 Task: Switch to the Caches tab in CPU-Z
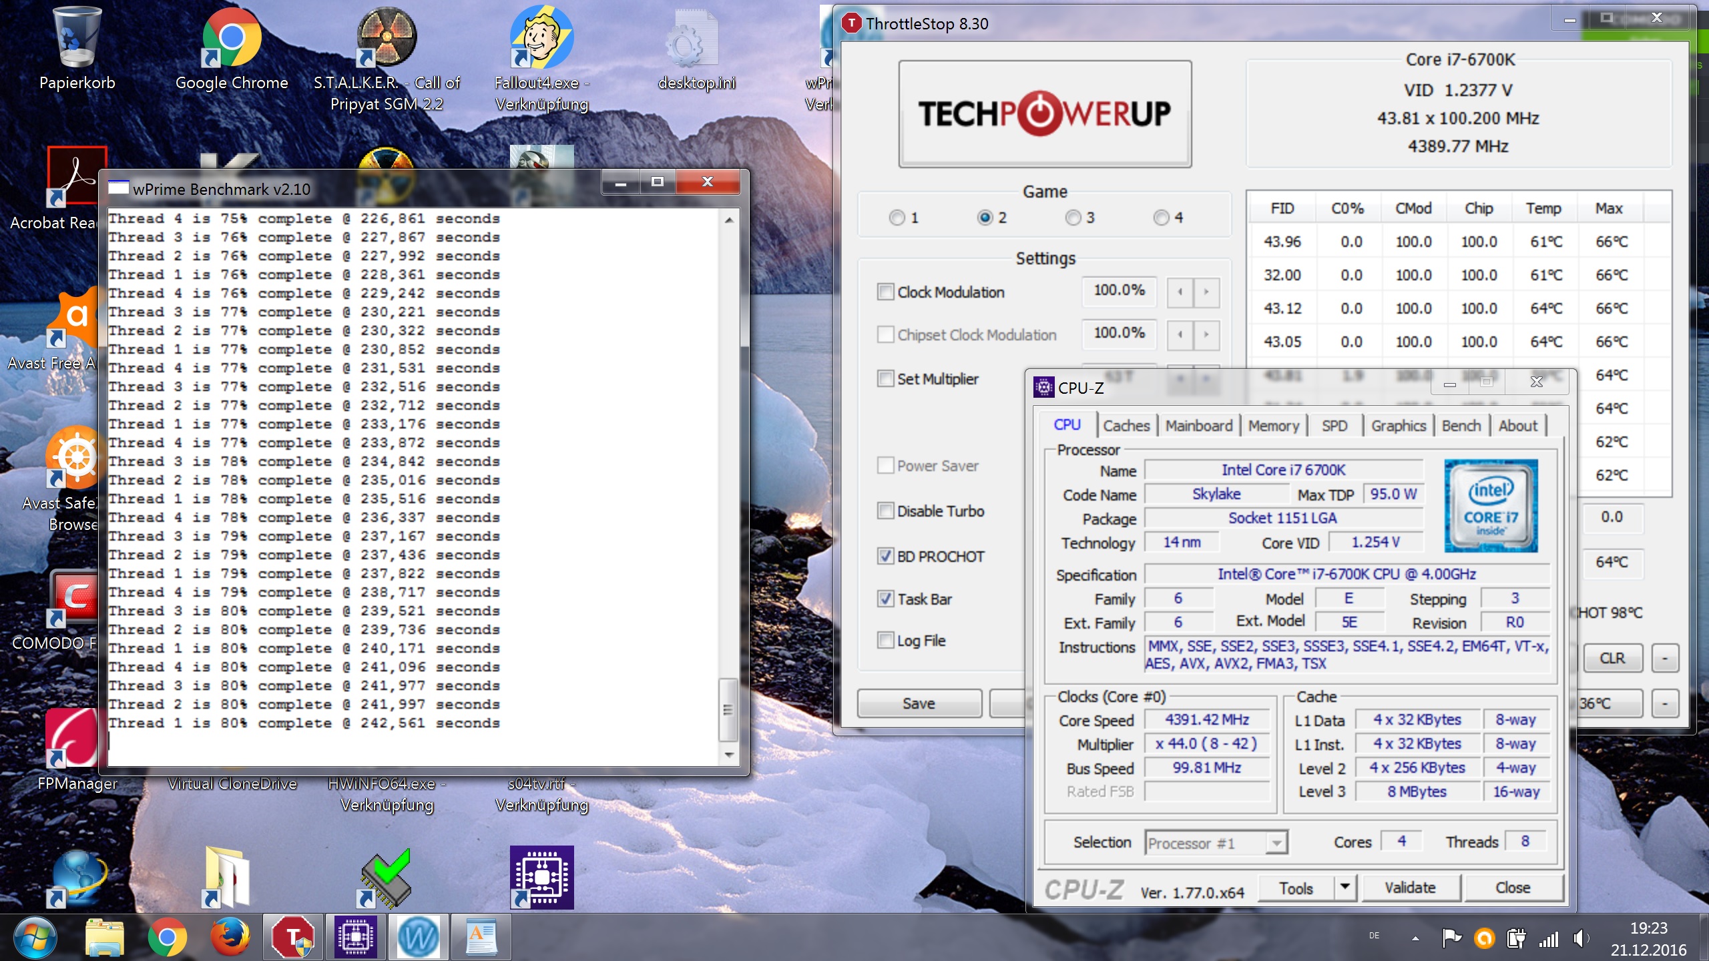1126,426
